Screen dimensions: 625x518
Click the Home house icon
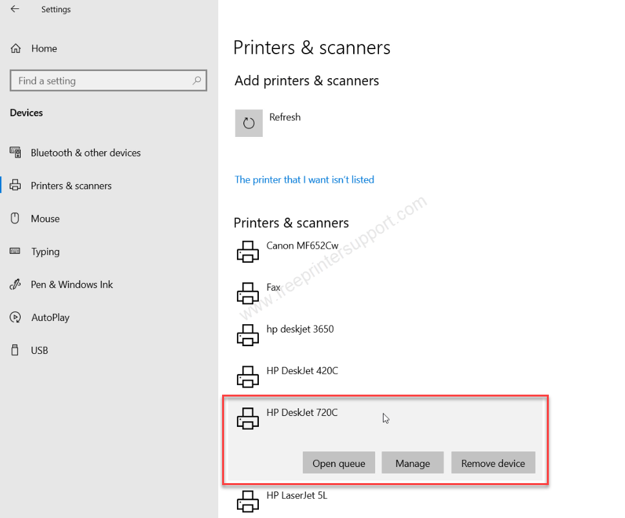pos(15,48)
